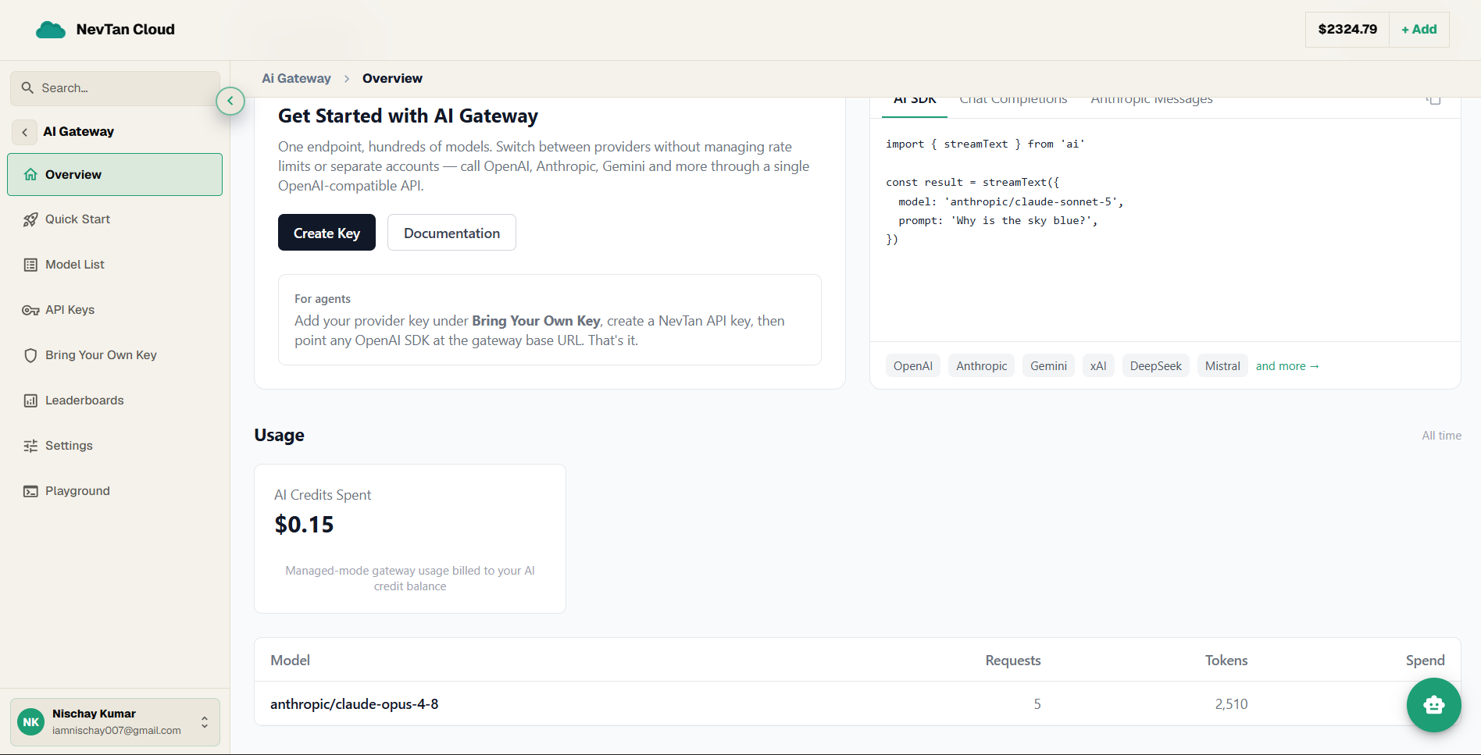This screenshot has width=1481, height=755.
Task: Click the $2324.79 balance display
Action: (1347, 30)
